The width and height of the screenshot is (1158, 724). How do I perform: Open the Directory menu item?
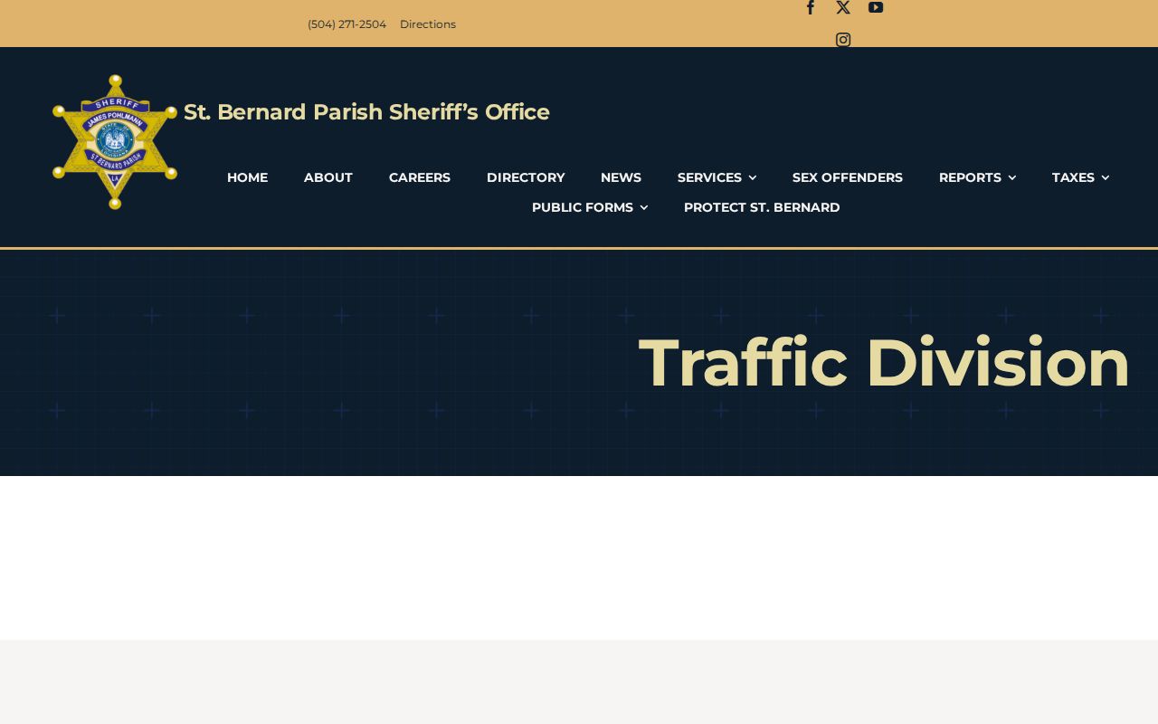[x=526, y=177]
